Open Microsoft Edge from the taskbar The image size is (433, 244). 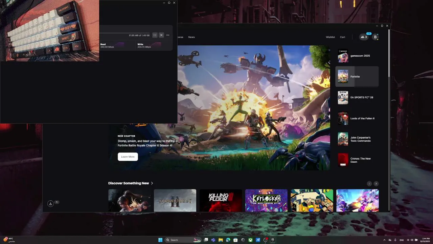228,240
